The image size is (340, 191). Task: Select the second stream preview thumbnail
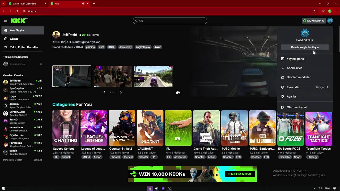click(112, 76)
